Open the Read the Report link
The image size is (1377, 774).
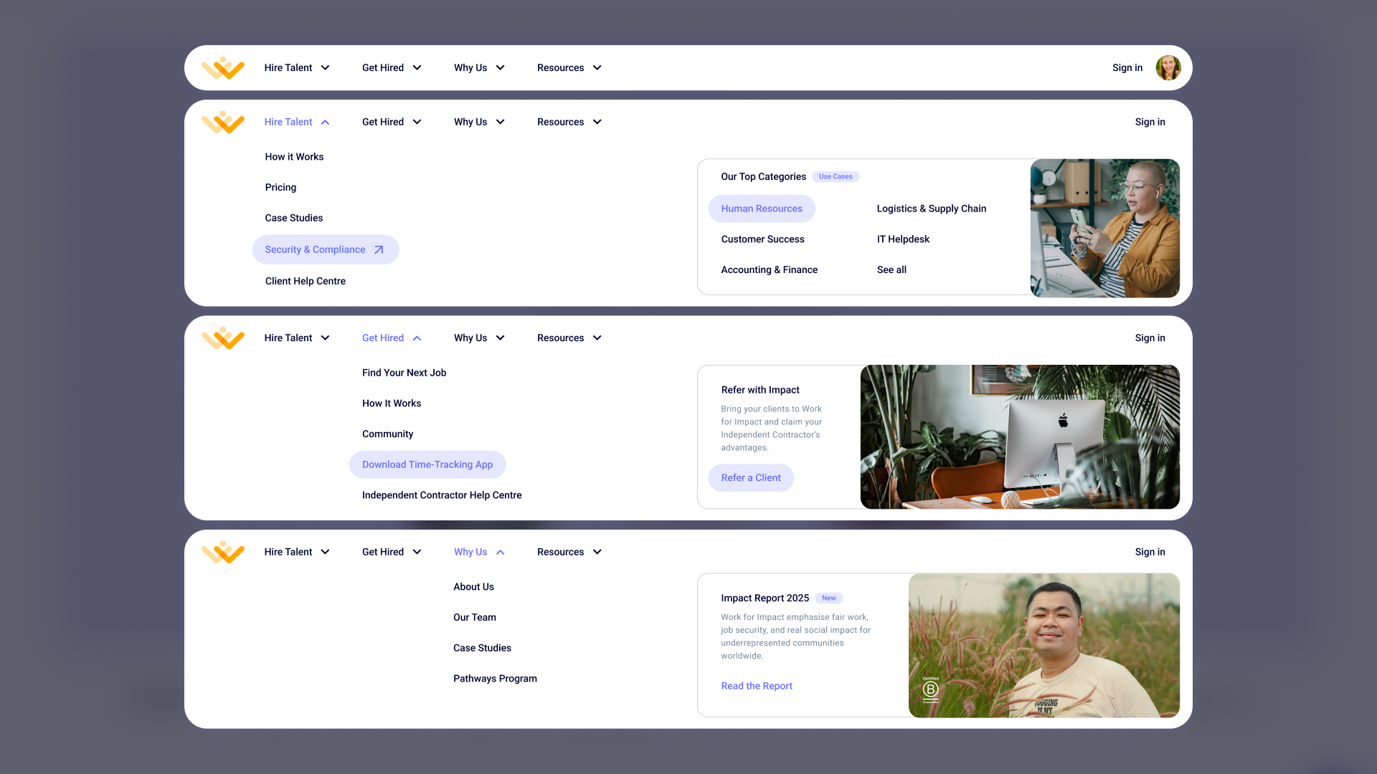click(x=756, y=686)
